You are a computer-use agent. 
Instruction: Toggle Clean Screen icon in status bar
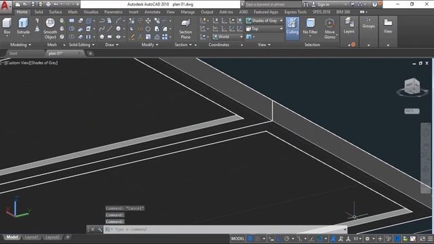point(422,239)
